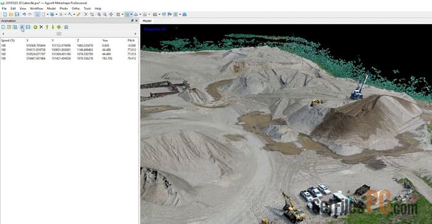Undo the last action

coord(24,14)
